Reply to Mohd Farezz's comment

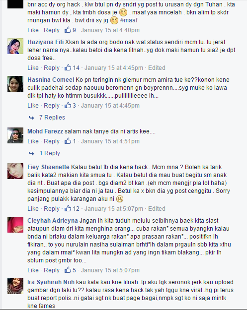(52, 141)
